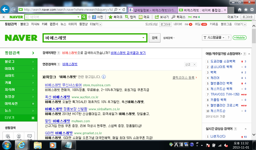Click the help icon beside 실시간 급상승 검색어
This screenshot has height=150, width=256.
235,129
